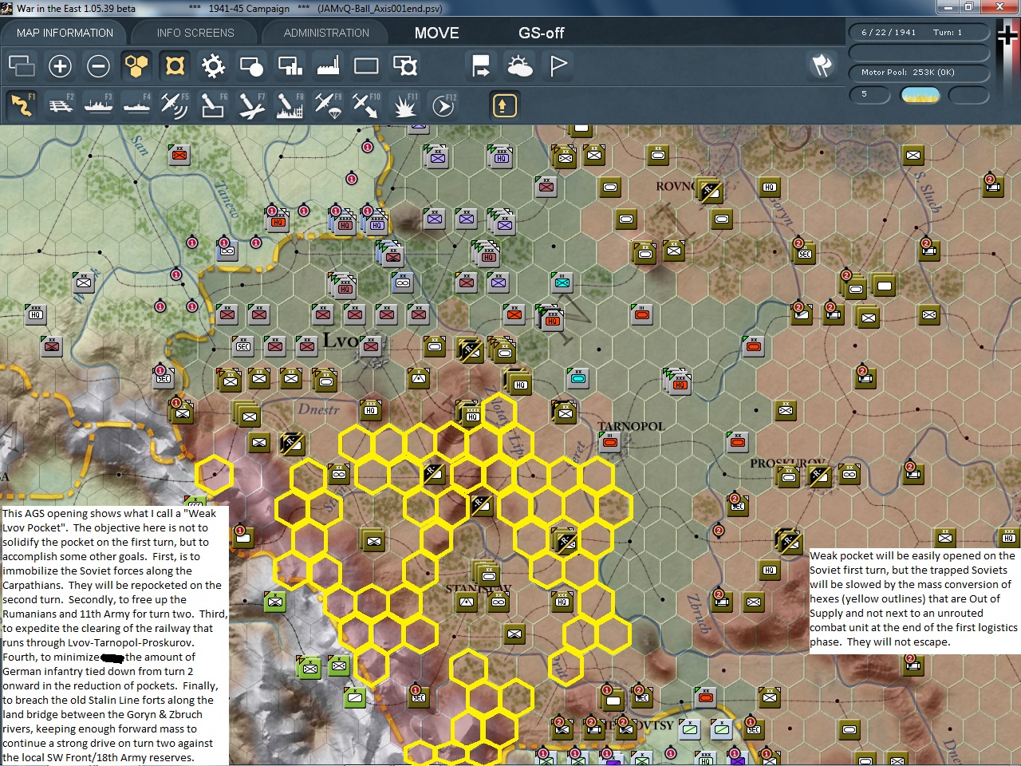Select the F3 naval transport mode
This screenshot has height=766, width=1021.
pos(98,105)
